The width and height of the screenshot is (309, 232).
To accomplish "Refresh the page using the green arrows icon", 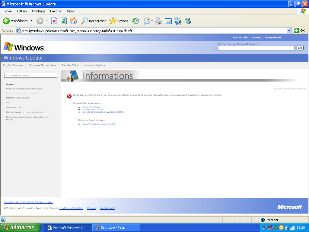I will pos(64,21).
